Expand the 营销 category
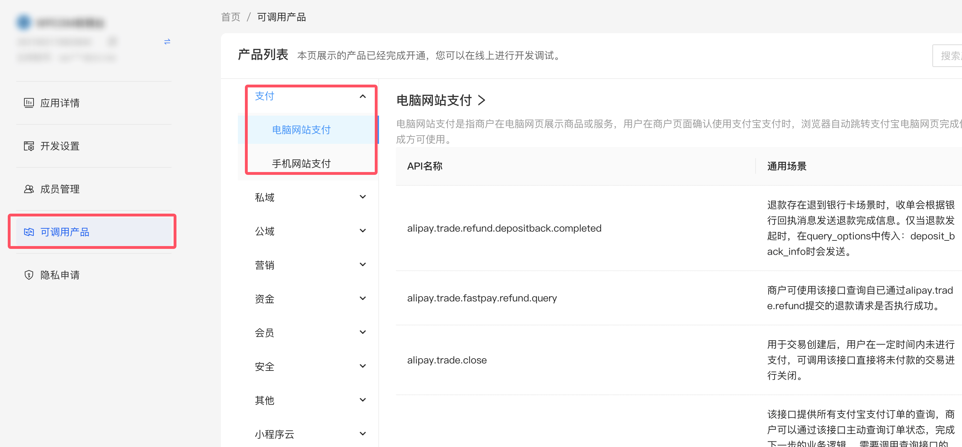The width and height of the screenshot is (962, 447). pyautogui.click(x=308, y=265)
